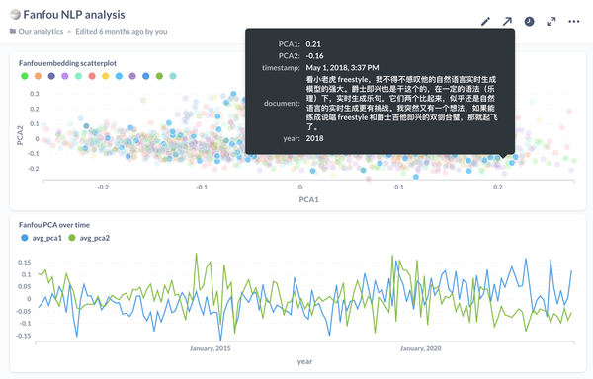The height and width of the screenshot is (379, 593).
Task: Click the dashboard avatar icon beside title
Action: point(15,15)
